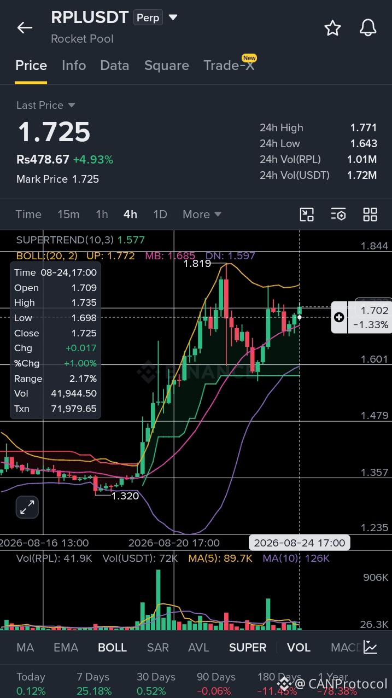Open the Data tab
392x698 pixels.
click(x=115, y=66)
